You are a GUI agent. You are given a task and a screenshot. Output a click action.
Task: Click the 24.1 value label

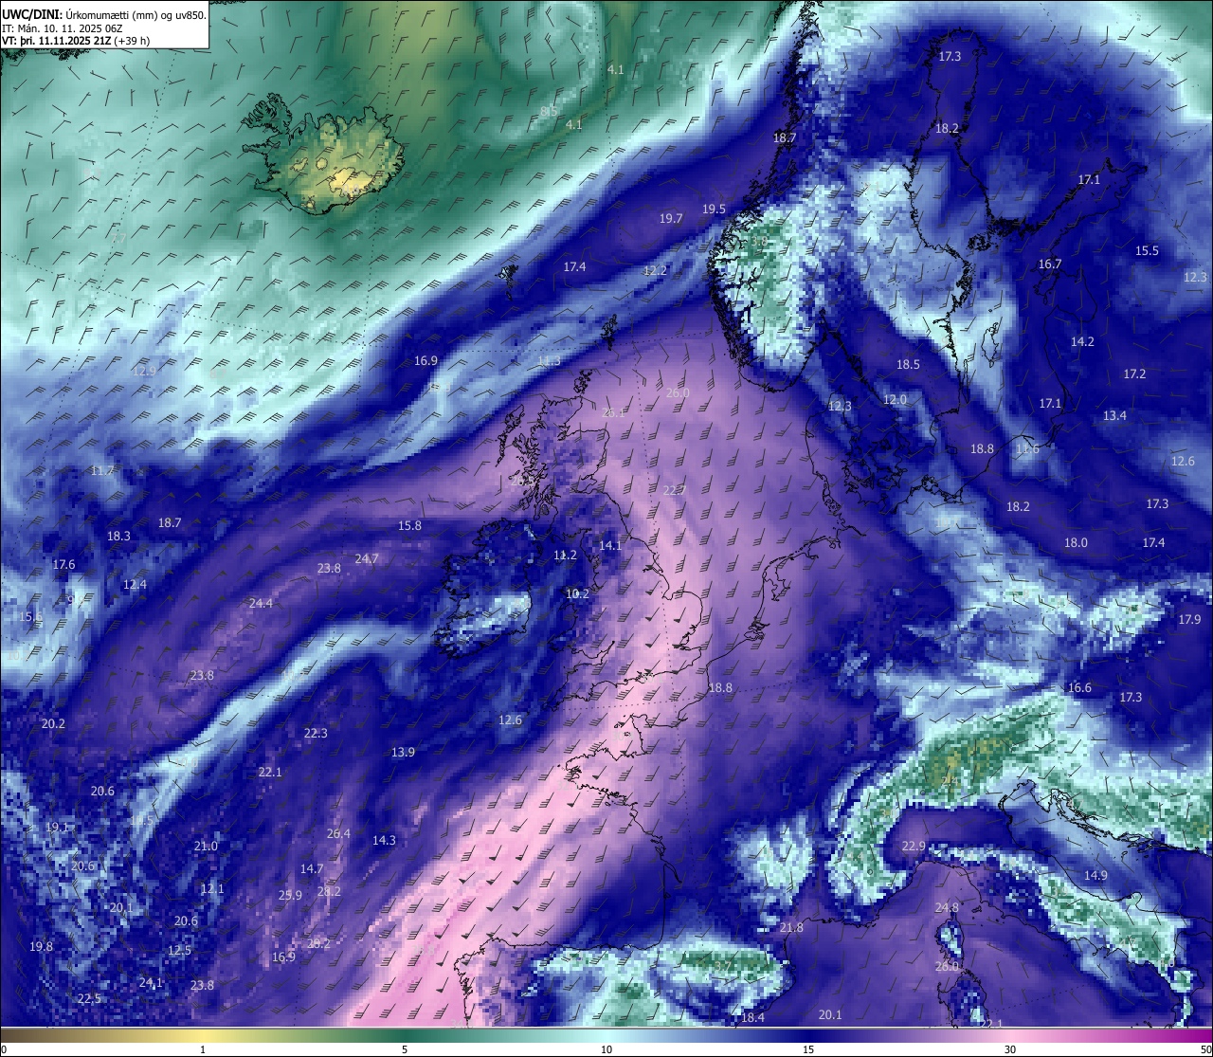pyautogui.click(x=151, y=982)
